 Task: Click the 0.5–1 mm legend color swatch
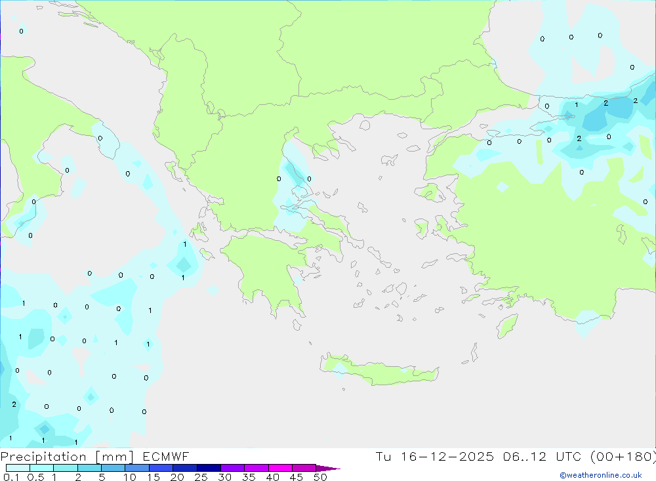42,468
